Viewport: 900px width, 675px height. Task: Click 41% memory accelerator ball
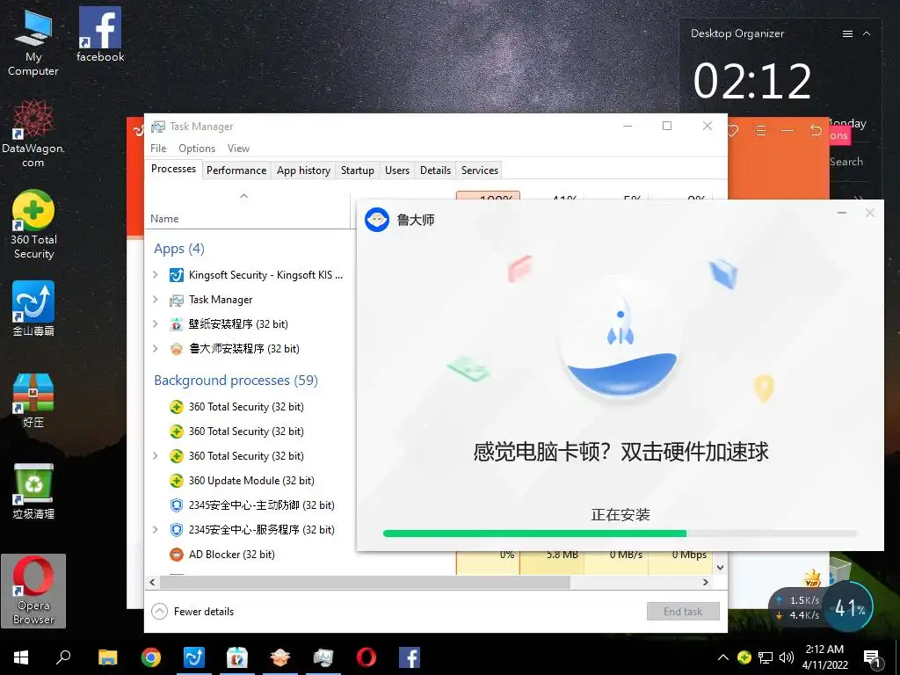coord(849,608)
